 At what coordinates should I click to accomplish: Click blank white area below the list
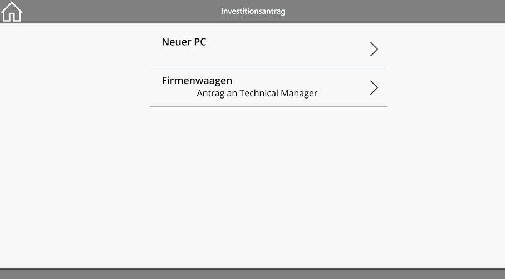(x=253, y=187)
